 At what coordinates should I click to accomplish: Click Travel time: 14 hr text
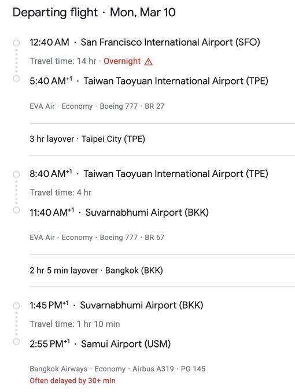(63, 61)
